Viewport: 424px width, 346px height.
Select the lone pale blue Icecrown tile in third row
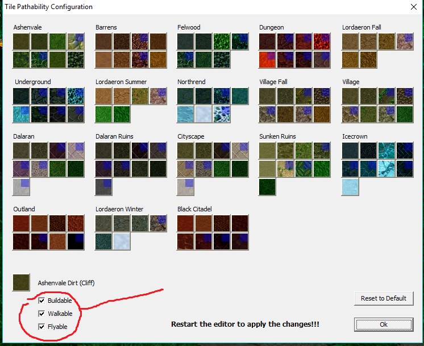click(x=350, y=187)
